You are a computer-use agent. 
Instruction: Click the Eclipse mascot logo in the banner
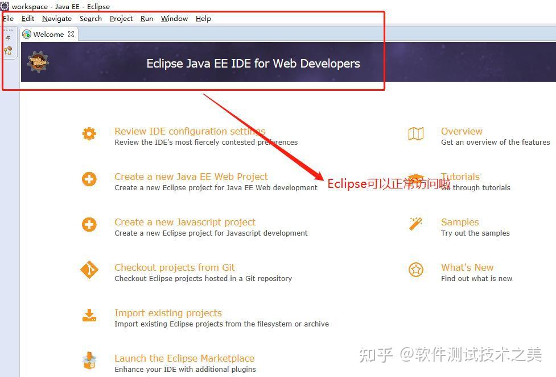37,62
